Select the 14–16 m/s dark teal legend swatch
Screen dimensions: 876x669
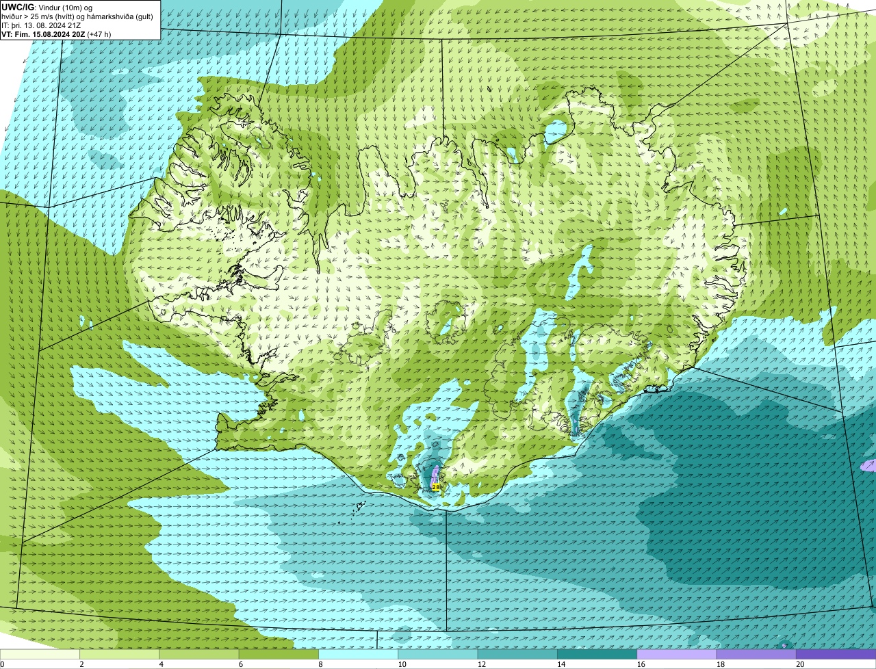click(597, 654)
